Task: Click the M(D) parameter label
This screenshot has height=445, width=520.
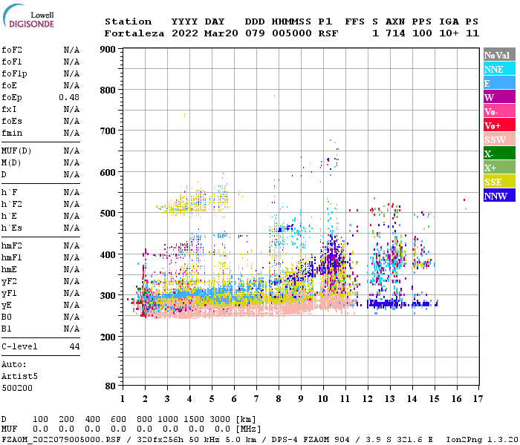Action: click(11, 163)
